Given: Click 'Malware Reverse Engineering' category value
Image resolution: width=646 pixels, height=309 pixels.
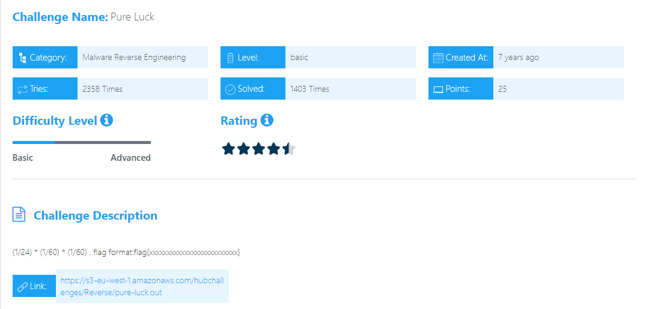Looking at the screenshot, I should pos(134,57).
